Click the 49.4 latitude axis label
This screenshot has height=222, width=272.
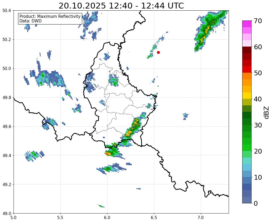click(x=7, y=155)
